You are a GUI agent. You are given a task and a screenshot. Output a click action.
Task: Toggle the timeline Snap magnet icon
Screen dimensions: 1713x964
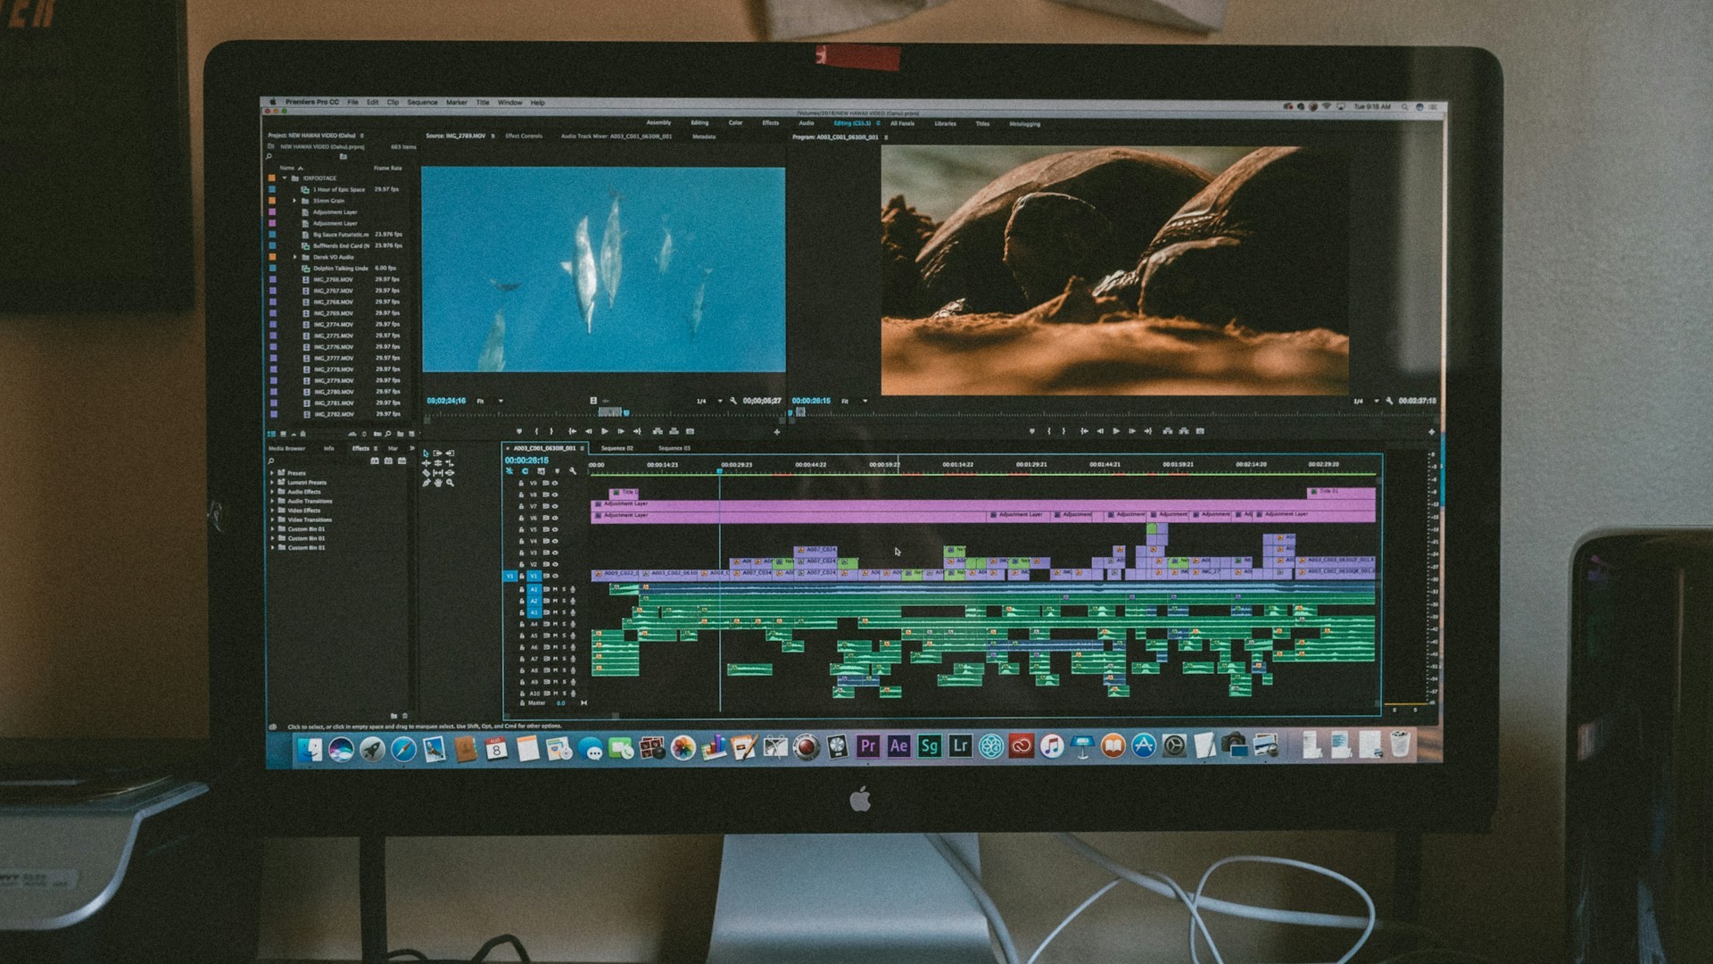pyautogui.click(x=525, y=471)
